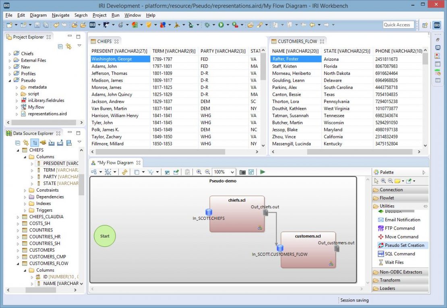Screen dimensions: 447x308
Task: Collapse the CUSTOMERS_FLOW table node
Action: click(x=18, y=264)
